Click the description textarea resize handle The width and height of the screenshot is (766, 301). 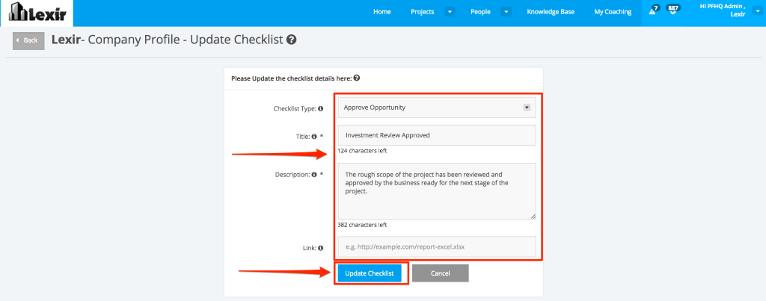[x=533, y=217]
